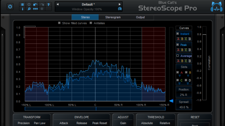The height and width of the screenshot is (126, 225).
Task: Click the Default preset name
Action: click(88, 4)
